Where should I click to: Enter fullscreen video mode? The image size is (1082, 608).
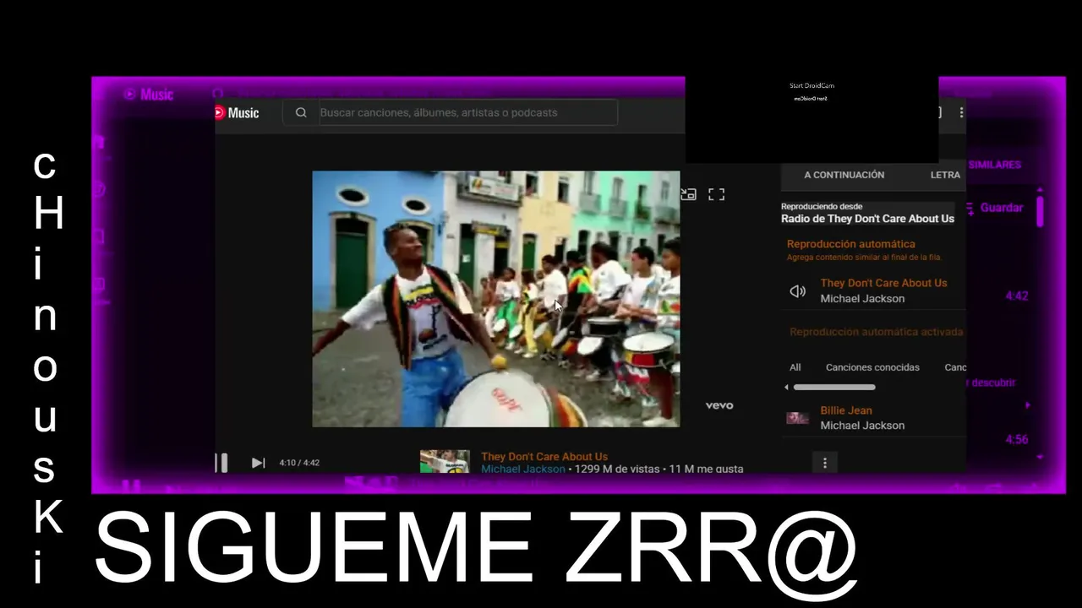(716, 194)
